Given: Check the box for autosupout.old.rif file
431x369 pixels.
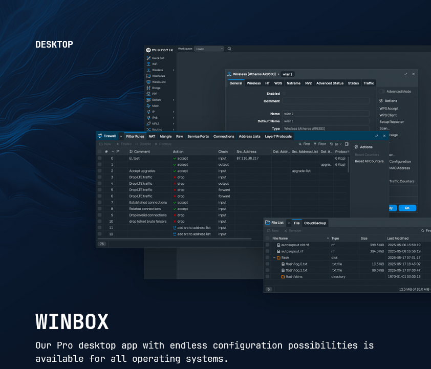Looking at the screenshot, I should click(x=267, y=245).
